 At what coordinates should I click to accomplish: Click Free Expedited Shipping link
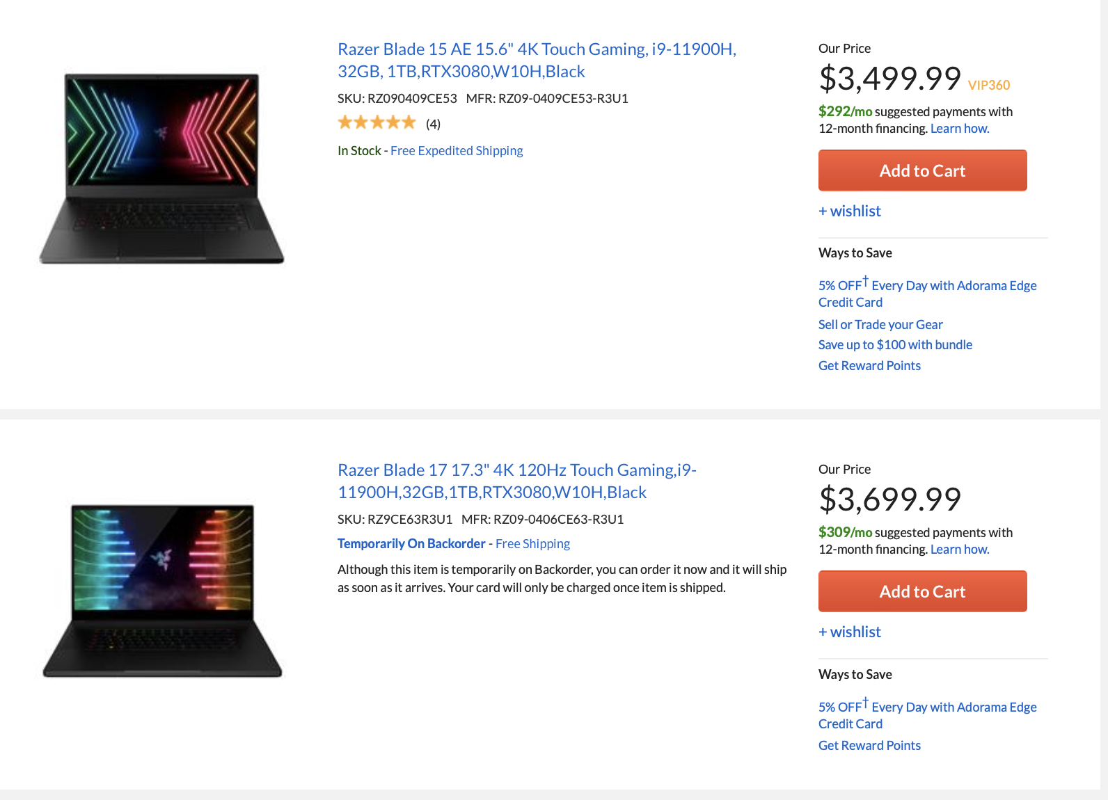tap(457, 150)
